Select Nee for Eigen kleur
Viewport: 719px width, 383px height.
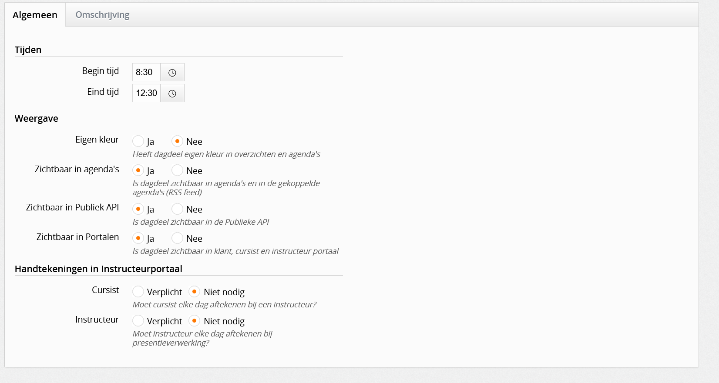(177, 141)
